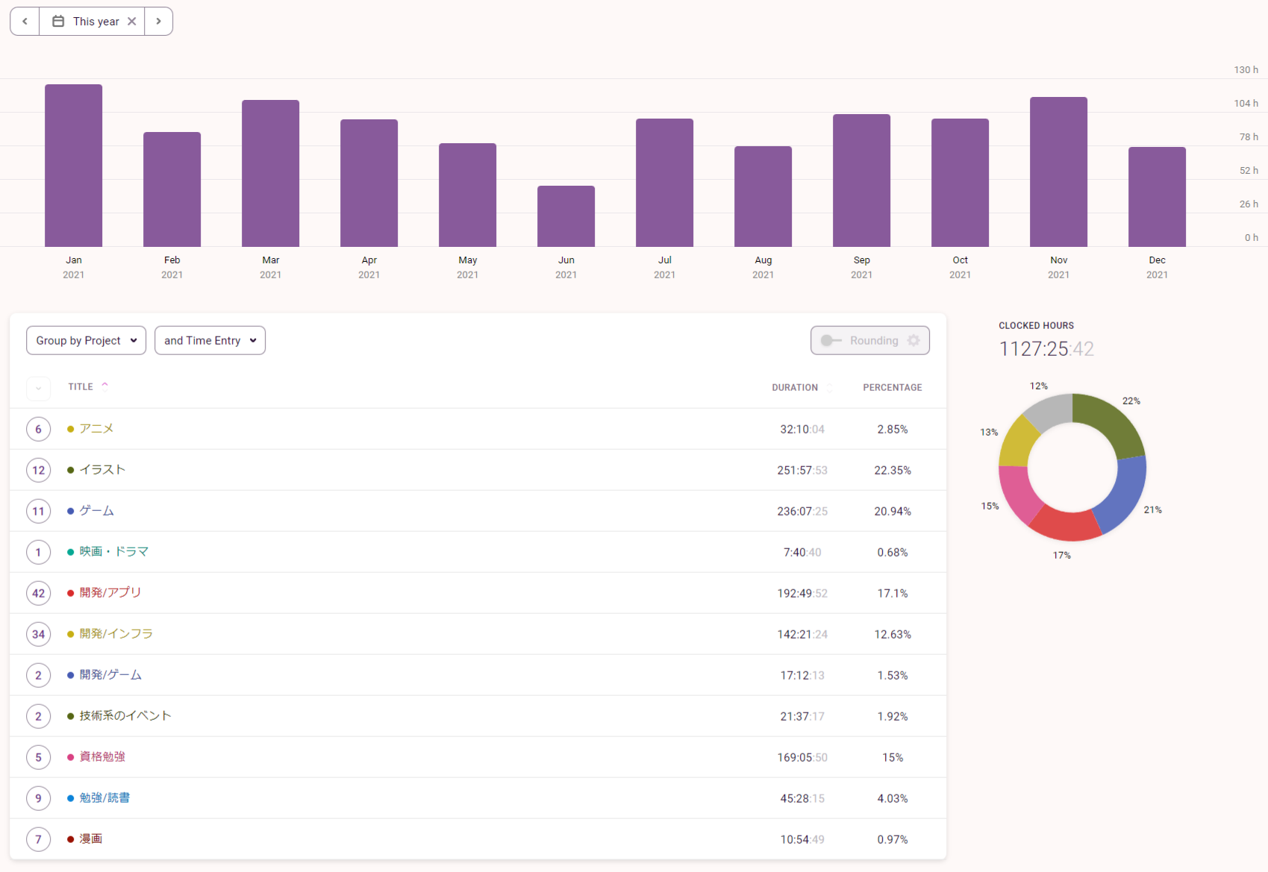The height and width of the screenshot is (872, 1268).
Task: Open the 開発/アプリ project link
Action: click(110, 592)
